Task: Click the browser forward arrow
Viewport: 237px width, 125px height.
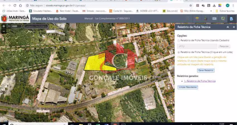Action: click(x=9, y=6)
